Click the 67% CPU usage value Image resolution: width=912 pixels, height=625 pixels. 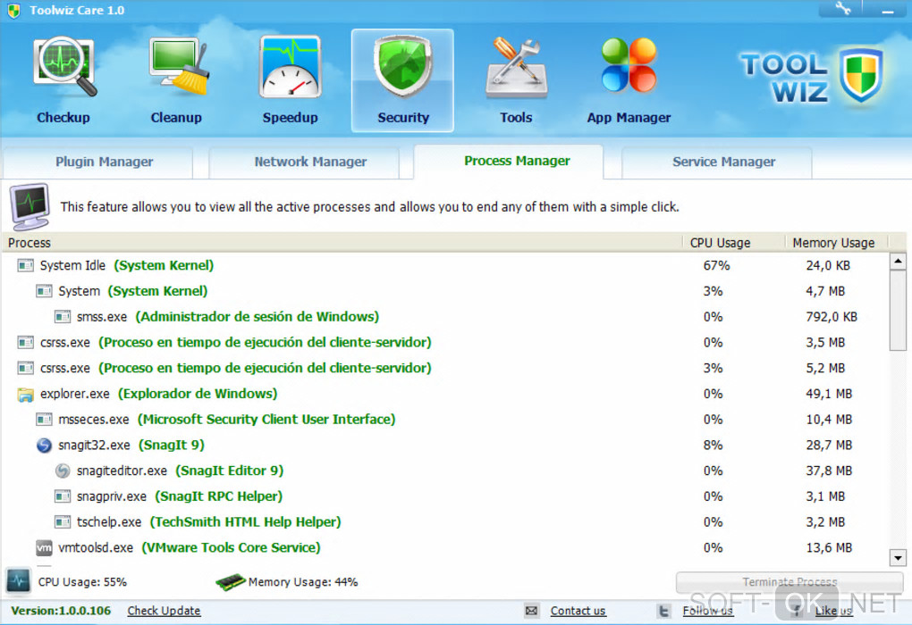point(716,265)
